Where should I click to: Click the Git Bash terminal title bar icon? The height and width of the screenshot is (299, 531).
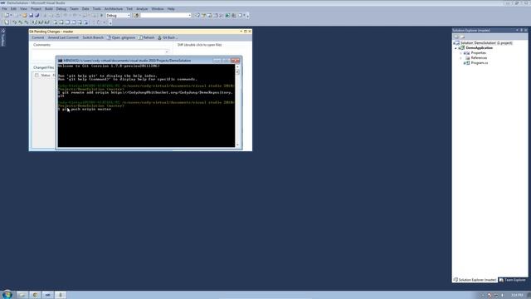click(x=61, y=61)
